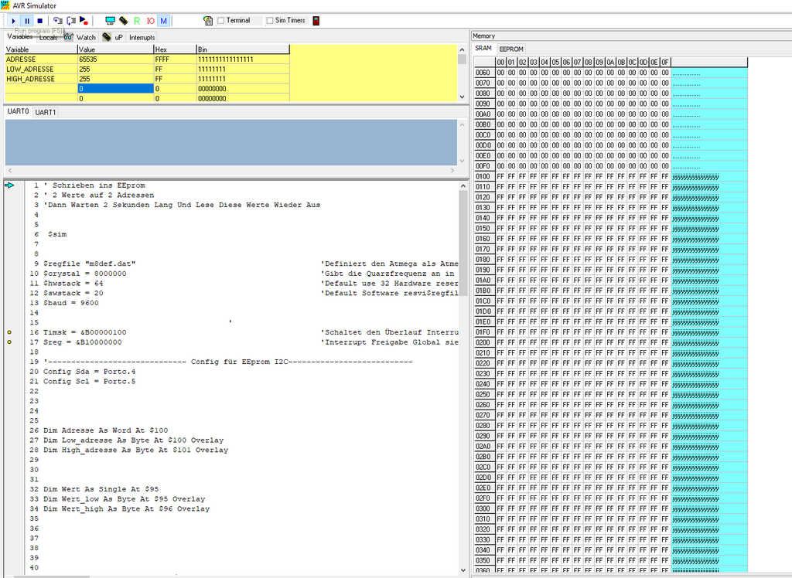This screenshot has height=578, width=792.
Task: Switch to the Variables tab
Action: click(19, 36)
